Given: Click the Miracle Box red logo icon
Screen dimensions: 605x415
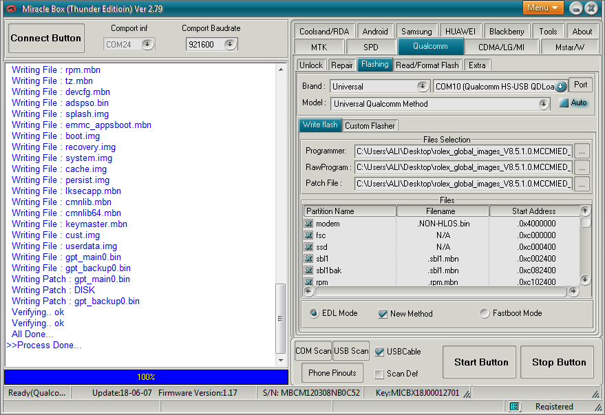Looking at the screenshot, I should click(x=11, y=8).
